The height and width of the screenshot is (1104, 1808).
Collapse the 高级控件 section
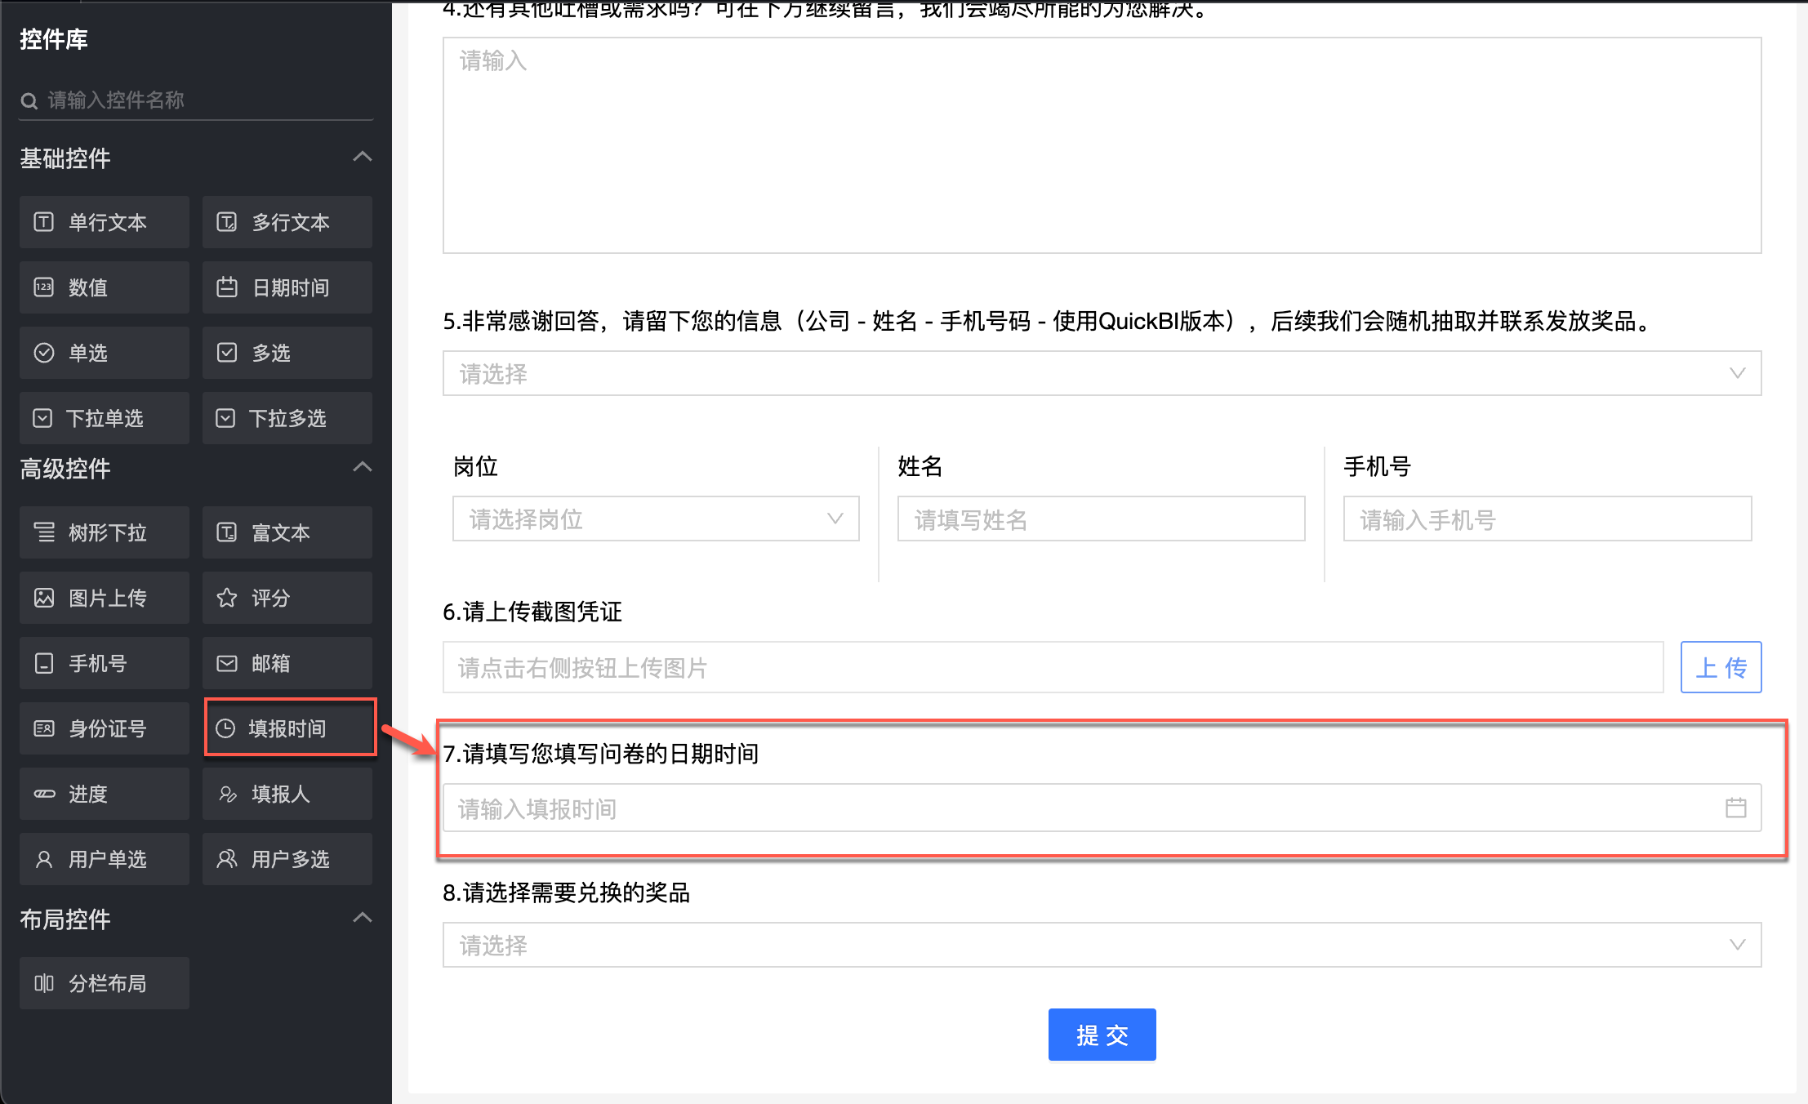click(362, 467)
